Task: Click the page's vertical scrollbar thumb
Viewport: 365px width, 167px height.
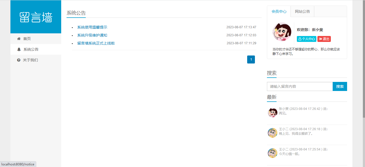Action: click(x=364, y=59)
